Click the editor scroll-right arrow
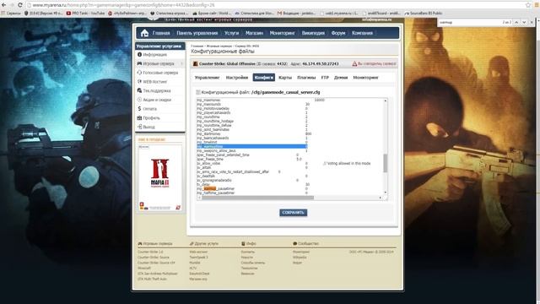The image size is (540, 304). click(381, 198)
